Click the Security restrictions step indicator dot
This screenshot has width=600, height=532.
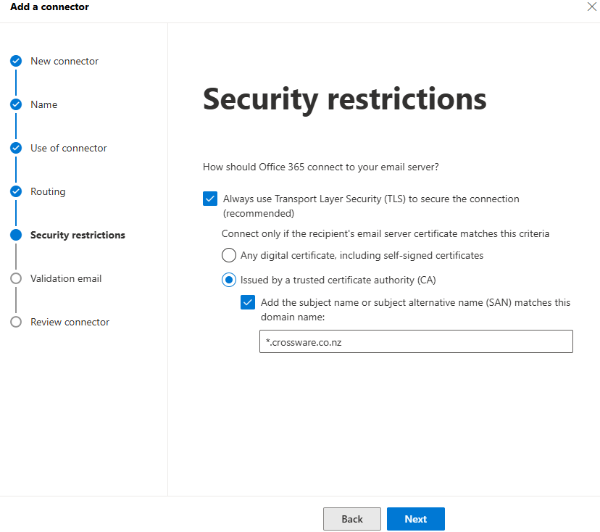coord(16,236)
